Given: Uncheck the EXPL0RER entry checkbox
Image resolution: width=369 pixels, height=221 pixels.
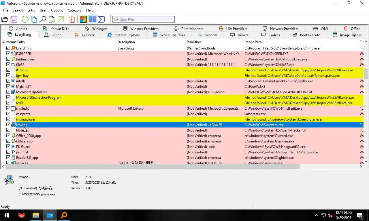Looking at the screenshot, I should (x=8, y=54).
